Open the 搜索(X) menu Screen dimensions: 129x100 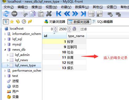click(37, 7)
